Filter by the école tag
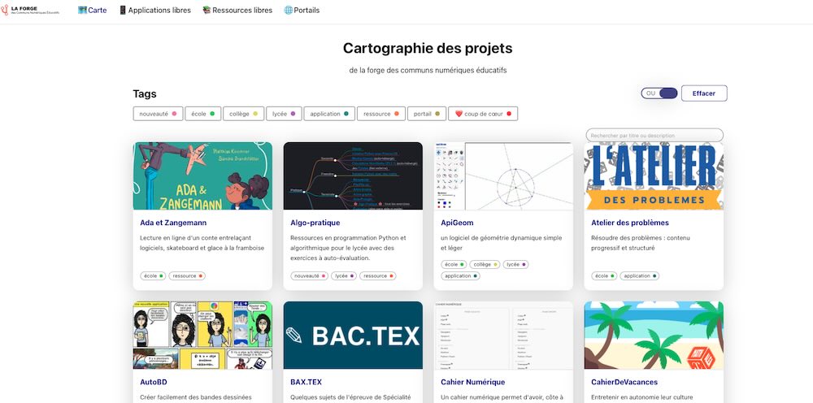Image resolution: width=813 pixels, height=403 pixels. pyautogui.click(x=202, y=114)
